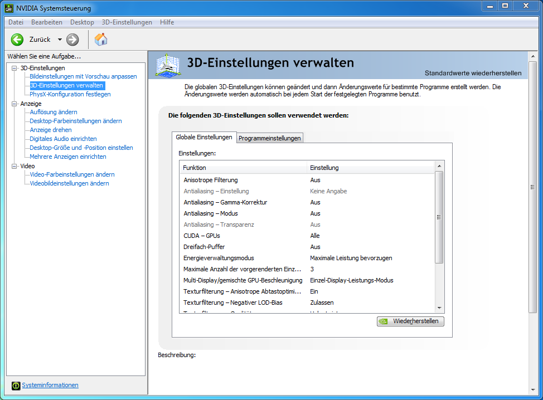Click the Systeminformationen icon at bottom left
Screen dimensions: 543x400
pos(16,386)
